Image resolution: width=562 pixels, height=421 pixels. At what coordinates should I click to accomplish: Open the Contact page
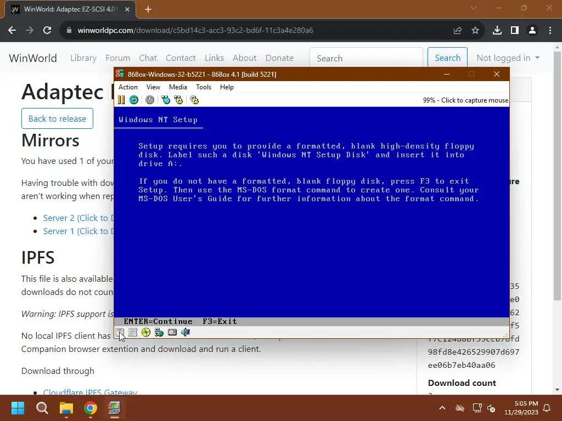point(181,58)
